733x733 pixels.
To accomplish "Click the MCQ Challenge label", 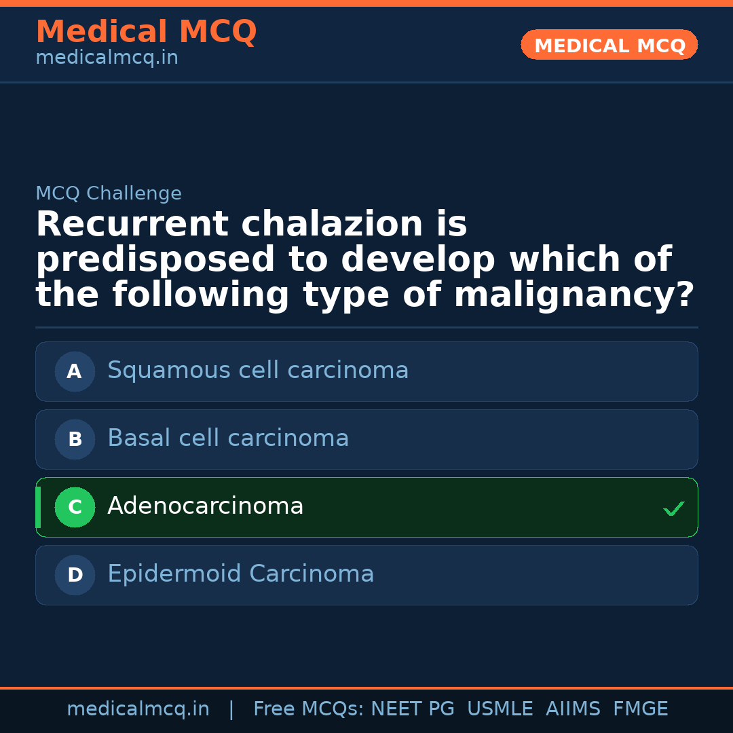I will (109, 193).
